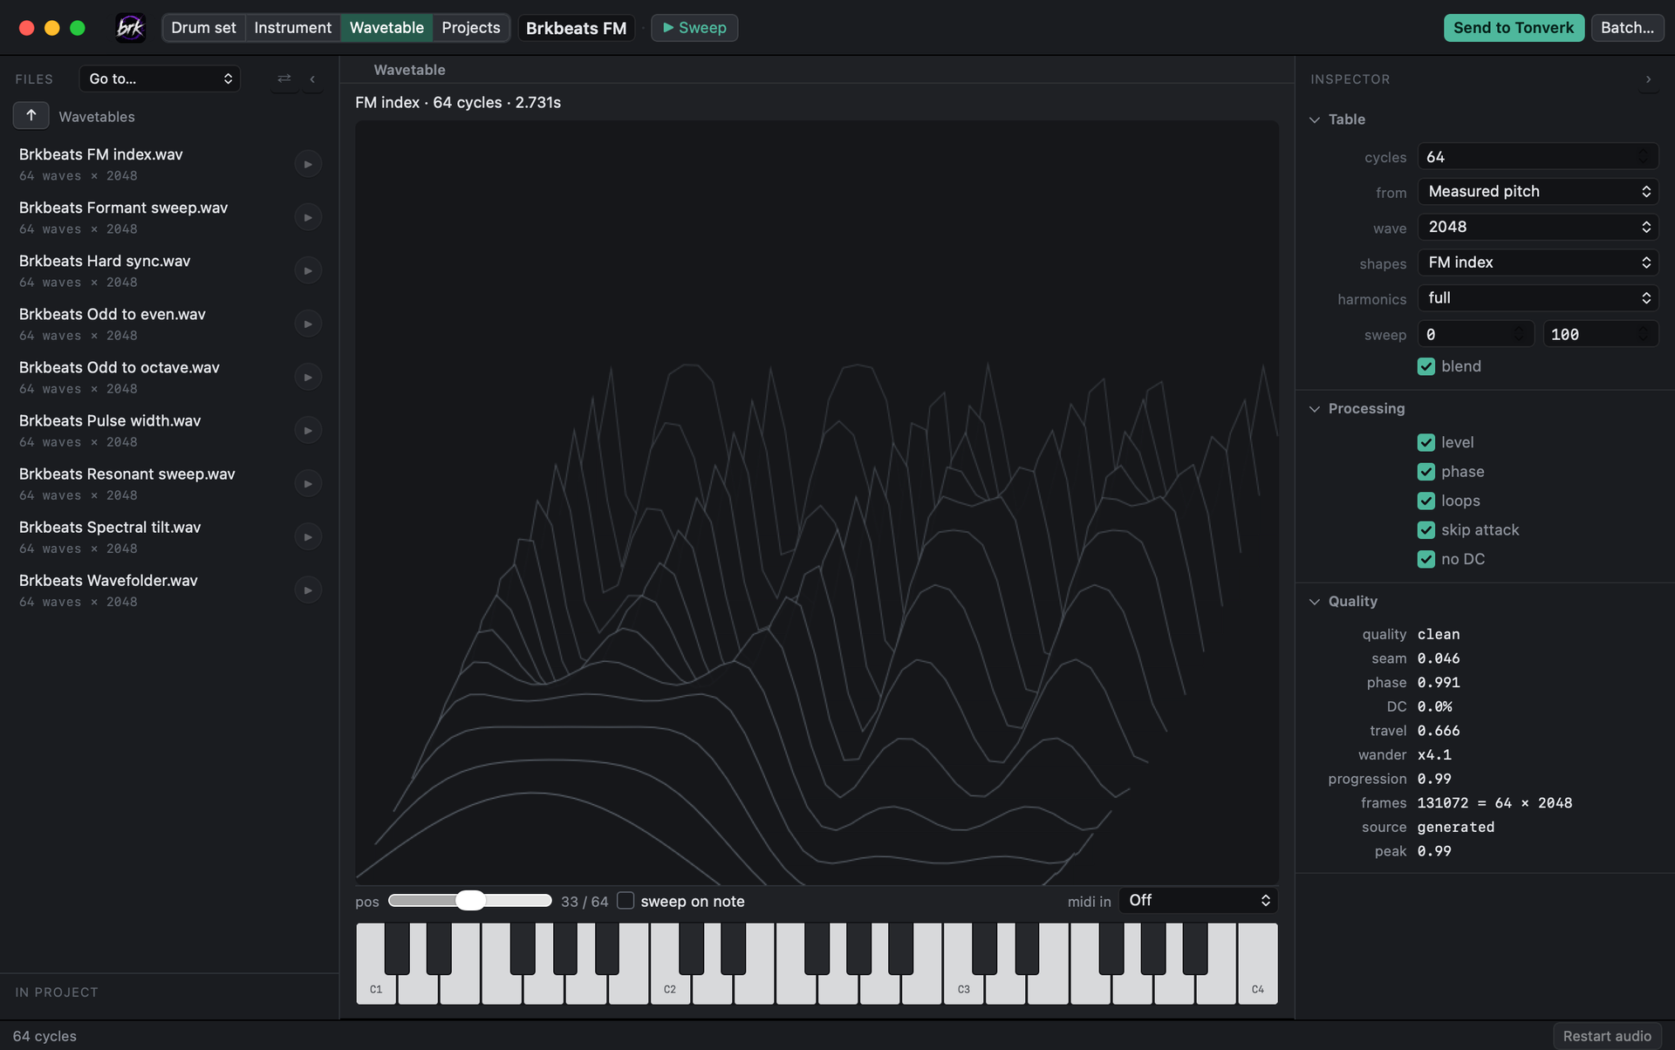Viewport: 1675px width, 1050px height.
Task: Play preview of Brkbeats Hard sync.wav
Action: (308, 270)
